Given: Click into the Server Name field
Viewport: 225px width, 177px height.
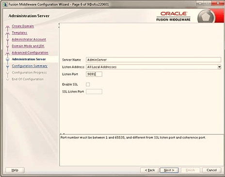Looking at the screenshot, I should 153,60.
